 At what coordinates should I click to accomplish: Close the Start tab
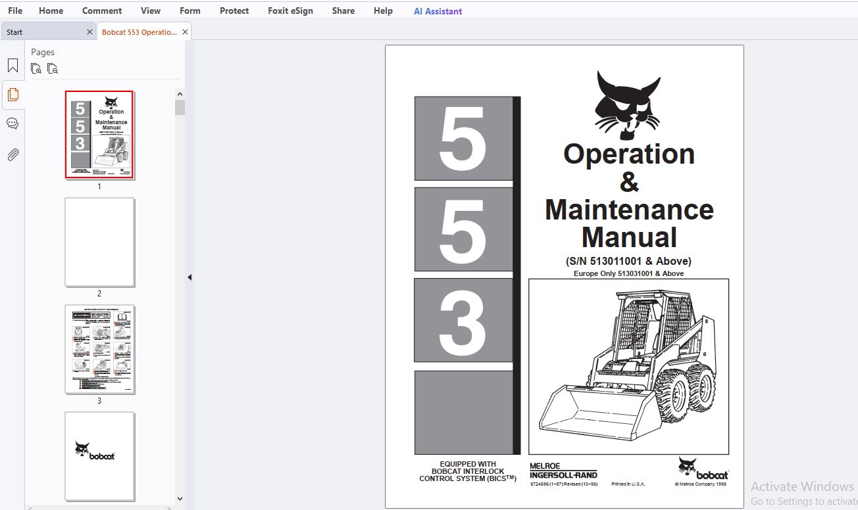90,32
